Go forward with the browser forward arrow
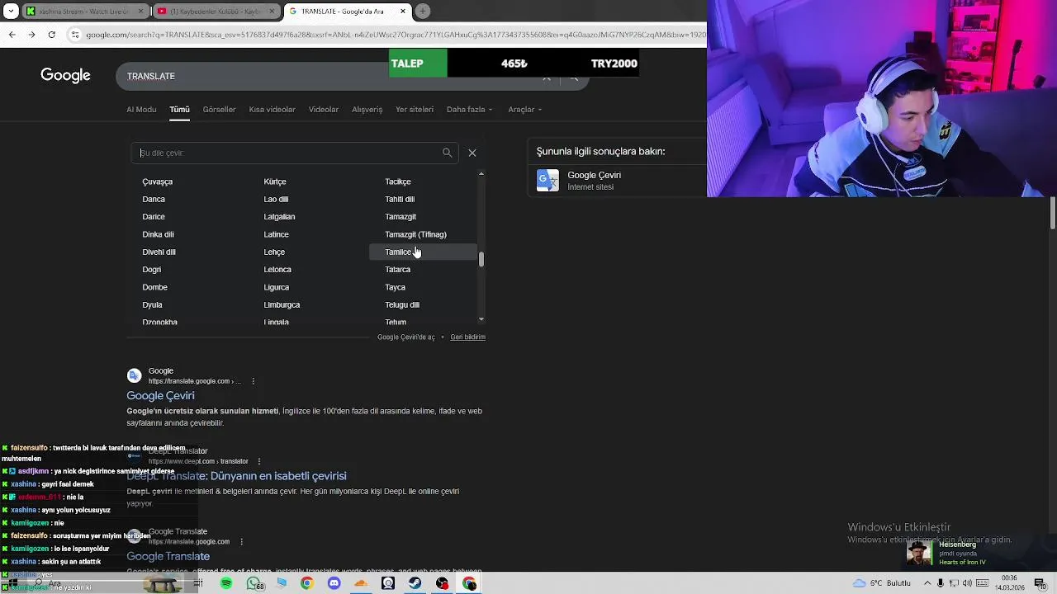 (31, 35)
